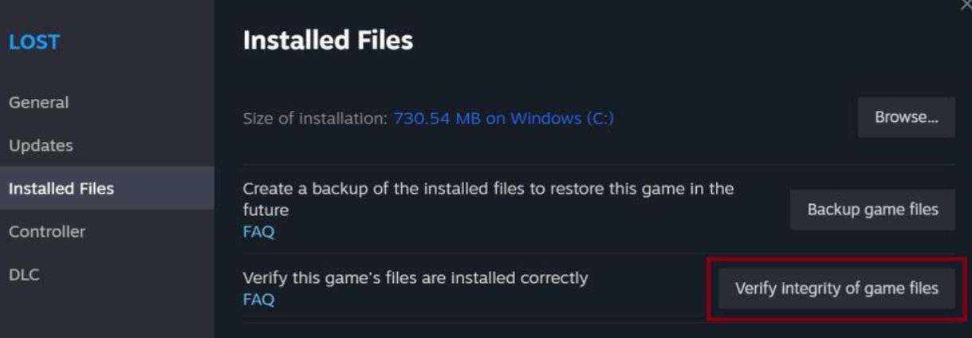Viewport: 972px width, 338px height.
Task: Open the DLC tab
Action: point(24,275)
